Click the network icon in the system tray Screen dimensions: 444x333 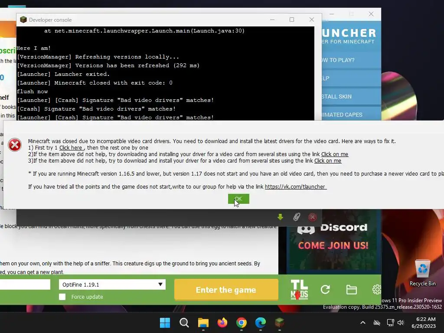pos(391,323)
